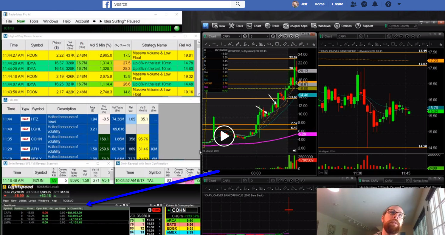Select COHN halt row in Halted window
Viewport: 445px width, 235px height.
(80, 139)
